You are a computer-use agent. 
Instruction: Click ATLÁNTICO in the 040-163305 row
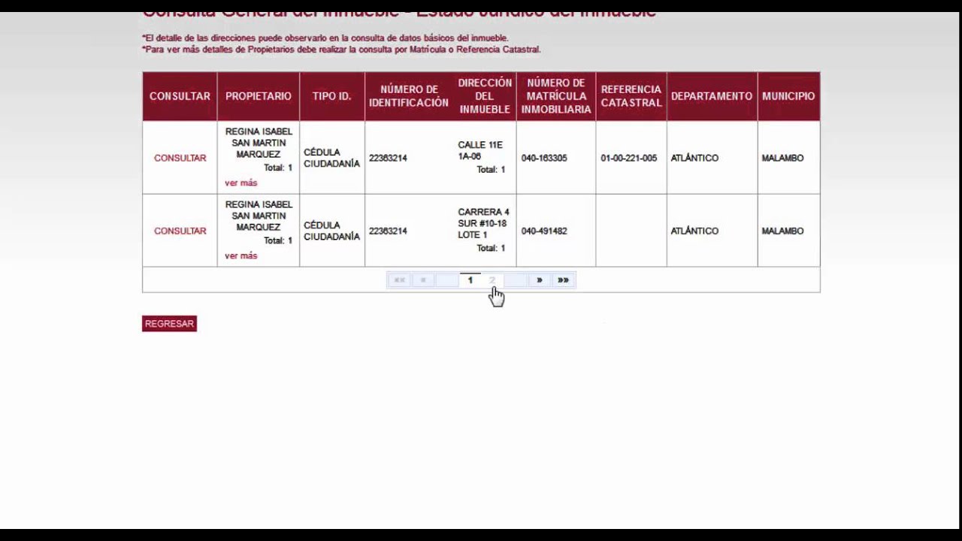[x=694, y=158]
